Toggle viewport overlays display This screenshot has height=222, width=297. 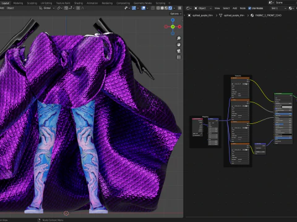point(144,8)
